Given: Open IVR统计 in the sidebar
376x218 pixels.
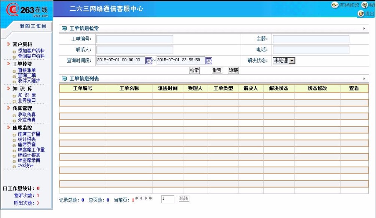Looking at the screenshot, I should [x=25, y=166].
